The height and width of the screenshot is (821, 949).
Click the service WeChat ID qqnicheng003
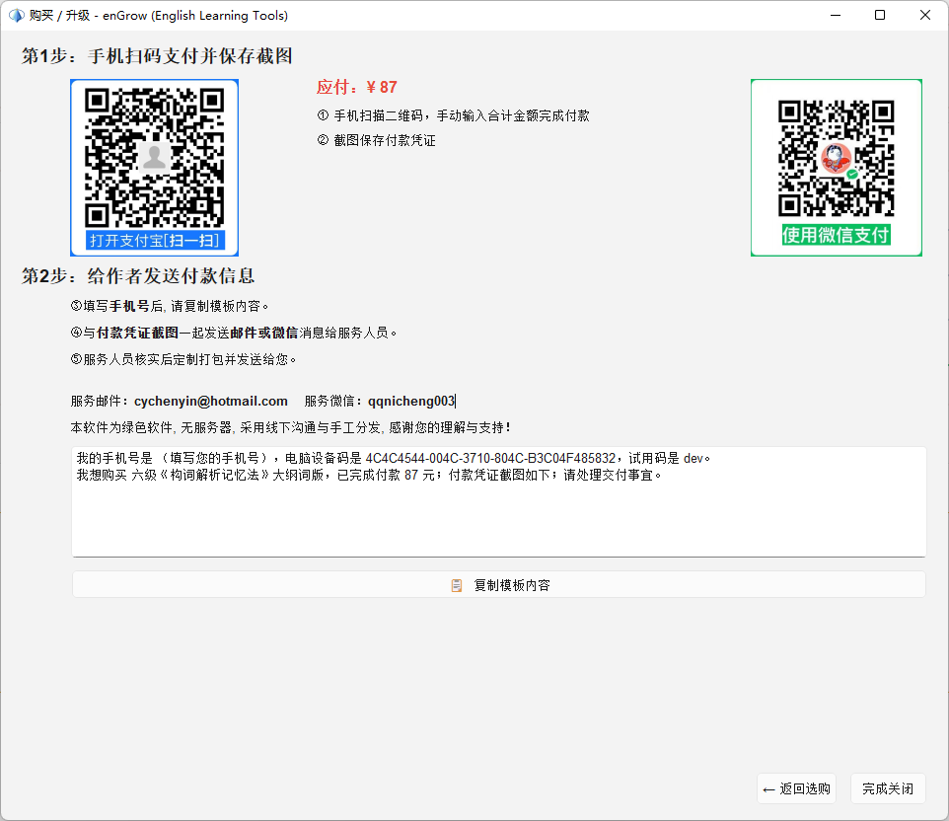[x=411, y=401]
